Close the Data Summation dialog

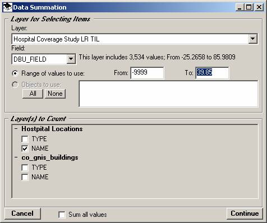pyautogui.click(x=259, y=7)
